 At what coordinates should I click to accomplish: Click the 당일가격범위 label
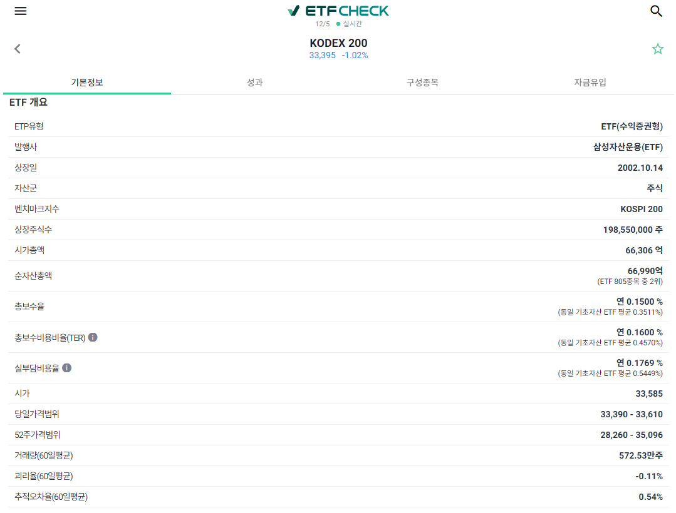(37, 414)
